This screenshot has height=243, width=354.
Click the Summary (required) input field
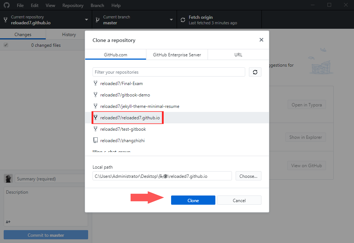click(x=52, y=179)
